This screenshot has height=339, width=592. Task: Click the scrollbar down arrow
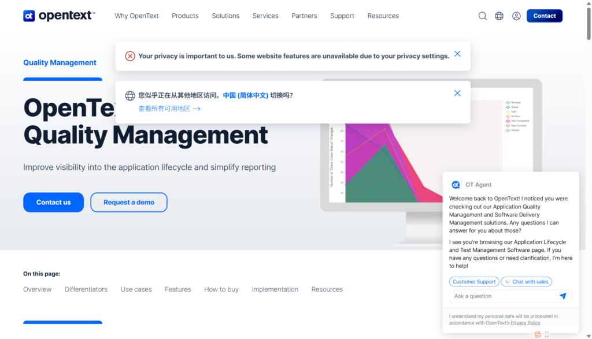pos(589,336)
